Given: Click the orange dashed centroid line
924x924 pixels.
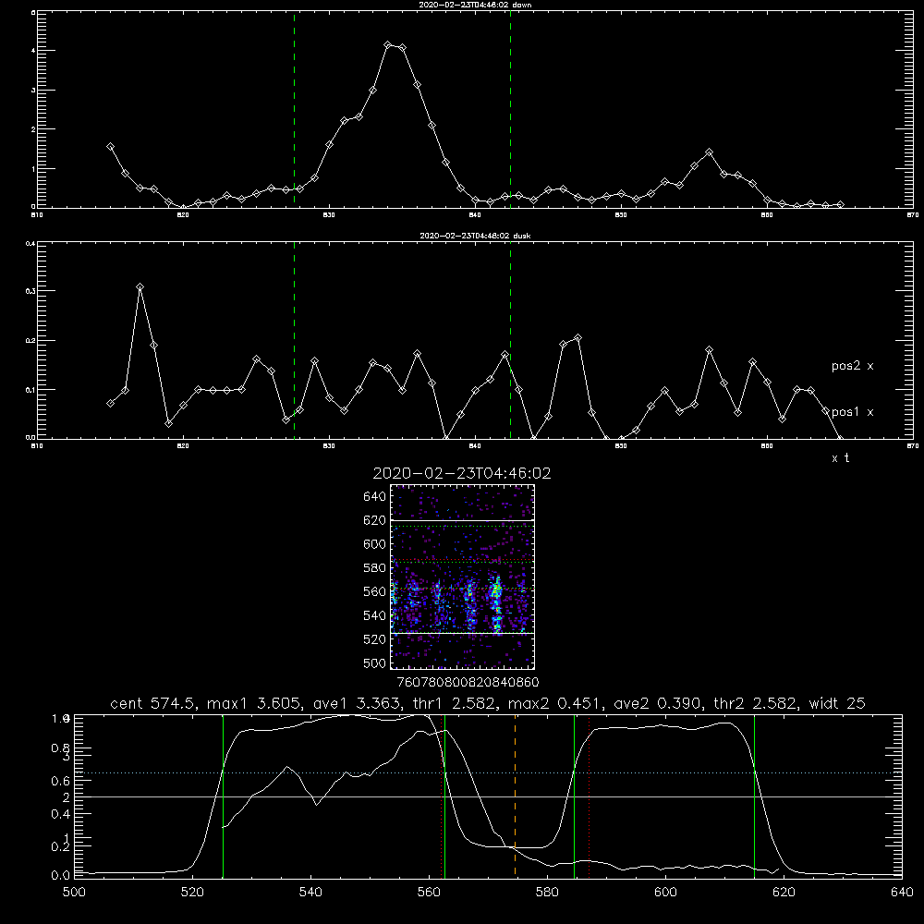Looking at the screenshot, I should pos(515,796).
